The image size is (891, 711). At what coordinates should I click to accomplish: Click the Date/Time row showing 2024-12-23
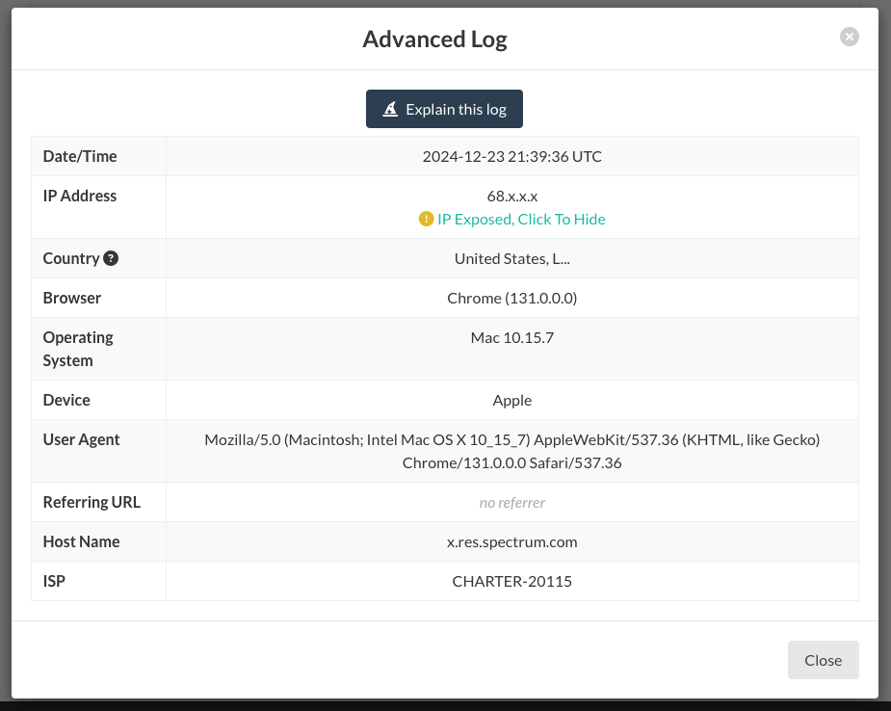(x=511, y=155)
